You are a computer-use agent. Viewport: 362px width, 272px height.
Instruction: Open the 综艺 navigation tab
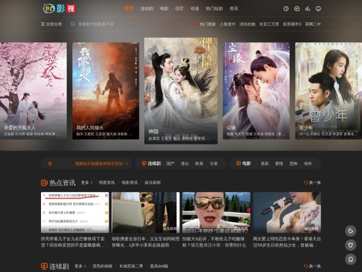click(x=179, y=8)
